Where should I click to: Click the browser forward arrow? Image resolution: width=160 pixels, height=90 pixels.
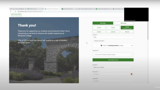13,11
